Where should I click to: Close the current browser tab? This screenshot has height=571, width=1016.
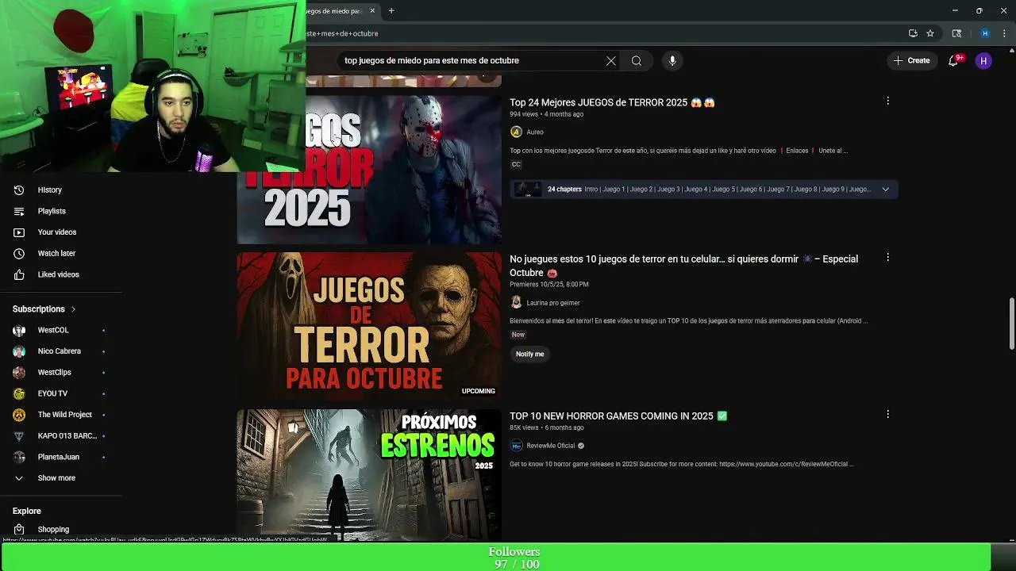pyautogui.click(x=372, y=11)
